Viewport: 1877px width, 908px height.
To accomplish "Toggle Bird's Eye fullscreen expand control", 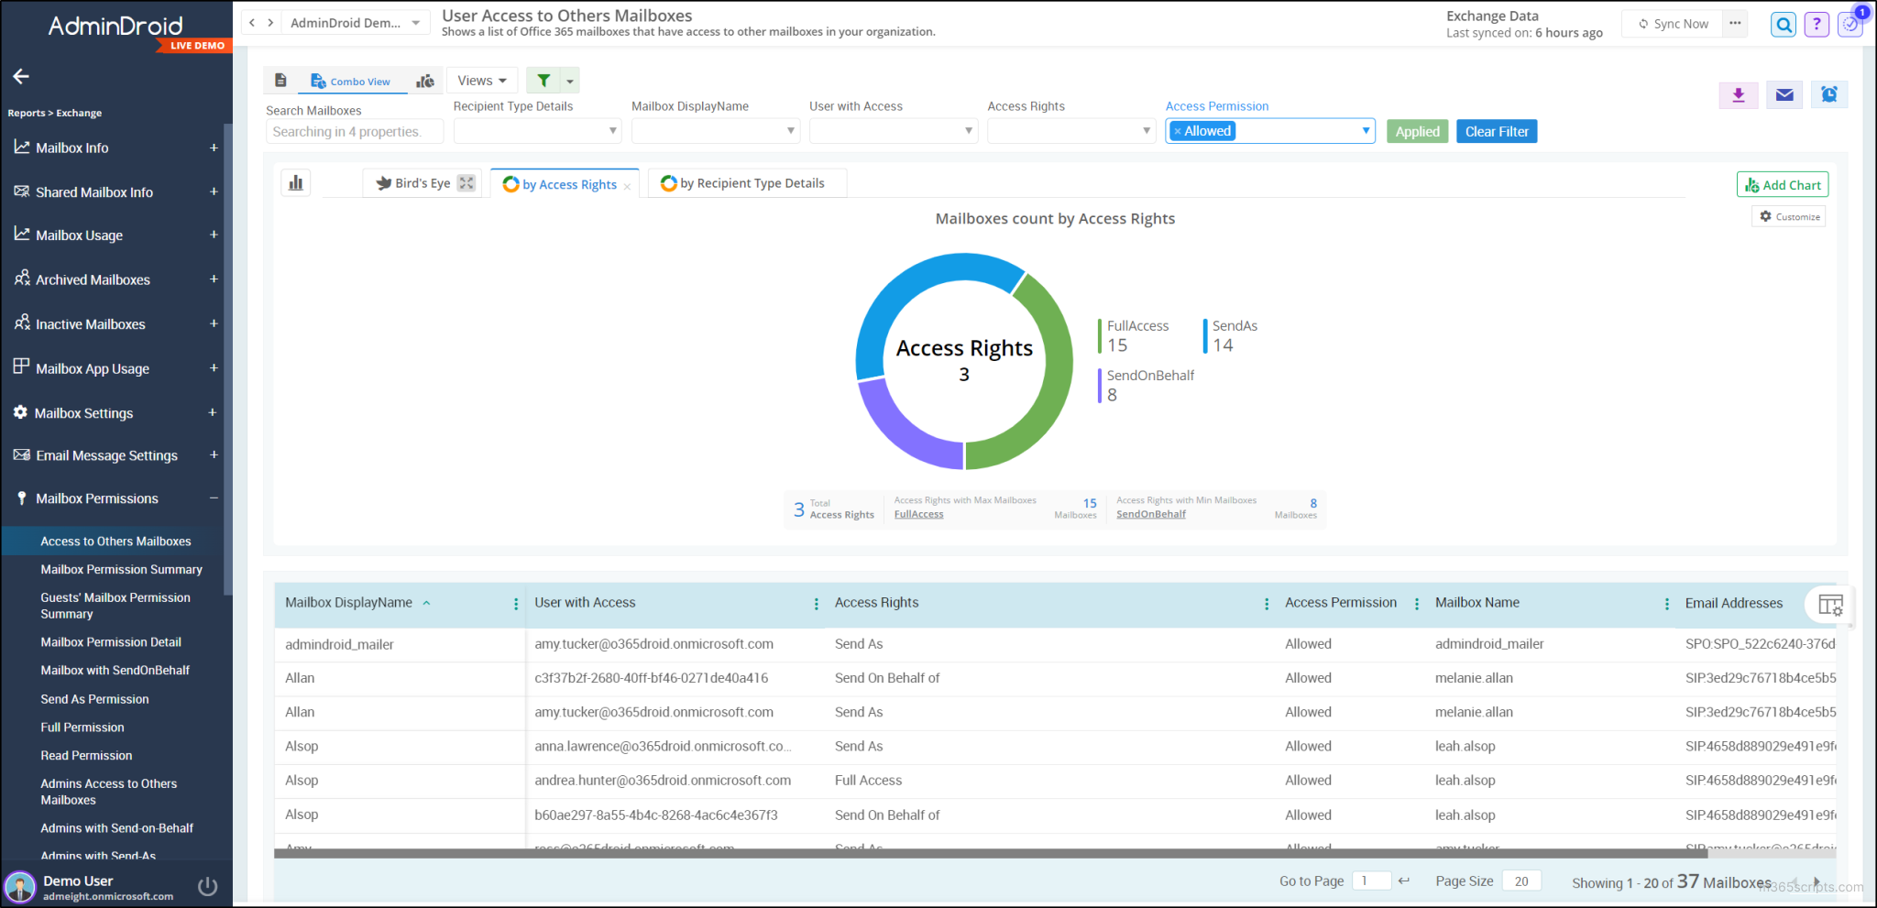I will click(466, 182).
